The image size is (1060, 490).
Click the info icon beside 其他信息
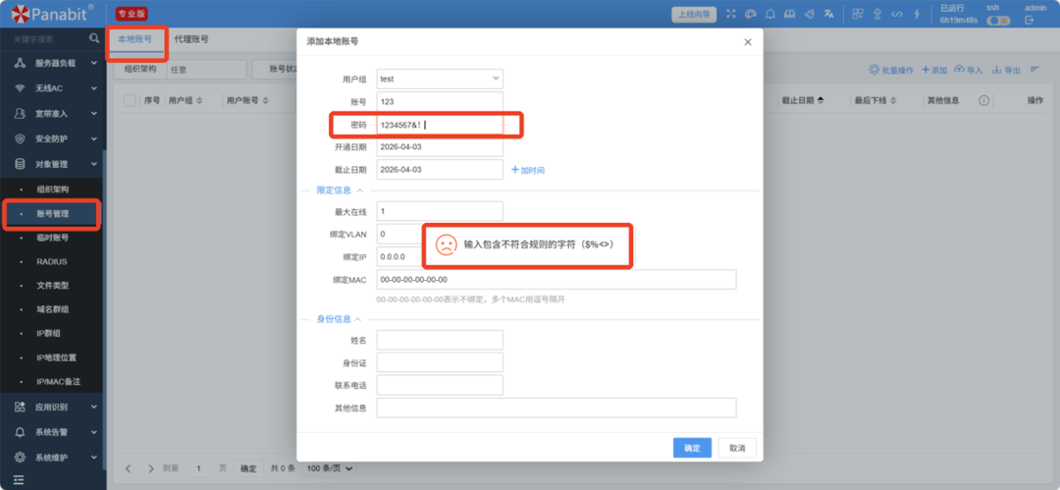click(x=983, y=100)
